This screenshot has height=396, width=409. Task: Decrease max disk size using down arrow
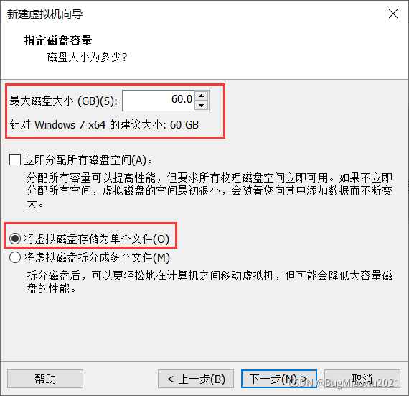point(201,105)
